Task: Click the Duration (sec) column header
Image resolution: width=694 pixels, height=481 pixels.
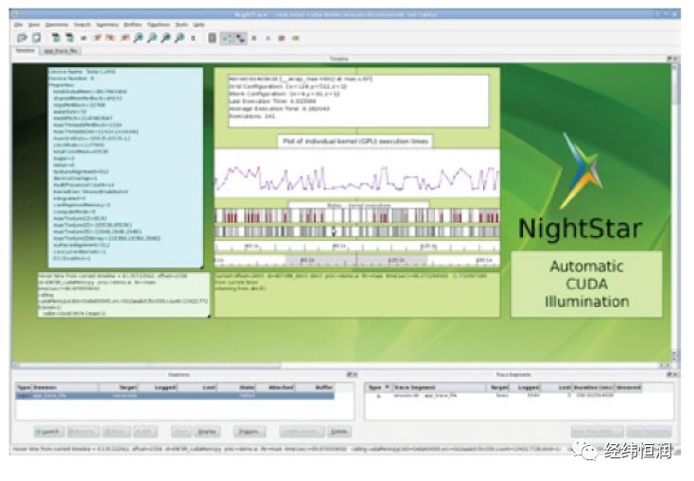Action: [594, 387]
